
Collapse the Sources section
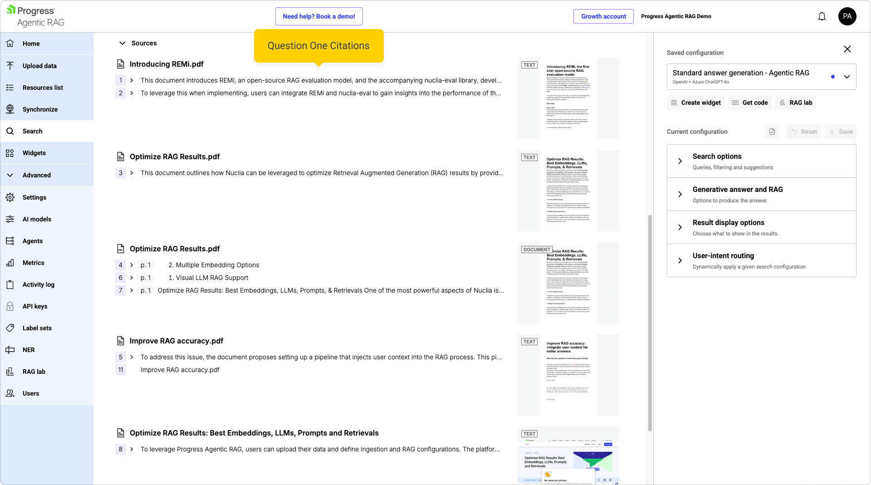pos(122,43)
